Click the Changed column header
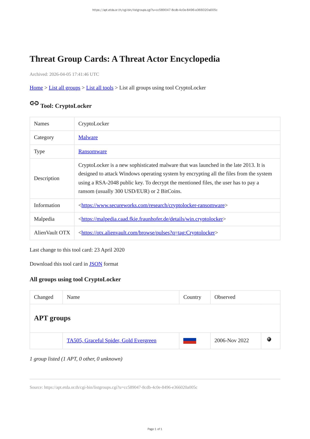 point(44,297)
